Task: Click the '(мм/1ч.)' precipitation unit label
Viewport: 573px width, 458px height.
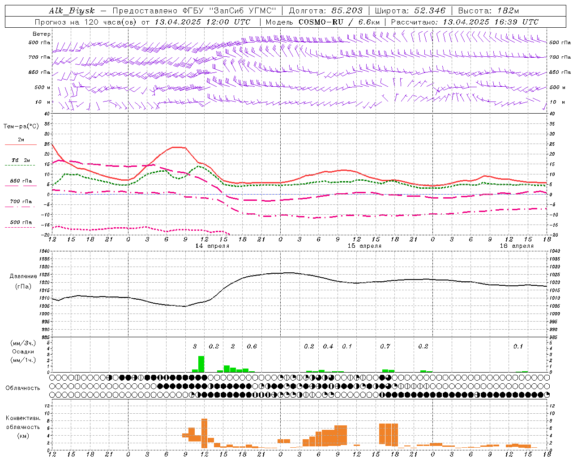Action: tap(23, 360)
